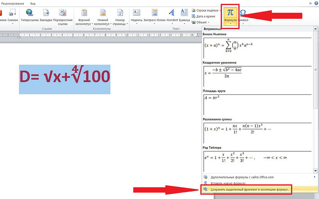Expand the Header (Верхний колонтитул) dropdown
319x199 pixels.
click(84, 22)
